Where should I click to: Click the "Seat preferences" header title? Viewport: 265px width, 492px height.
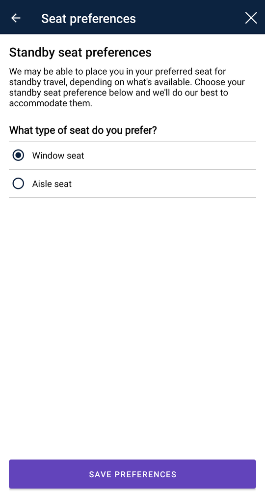point(88,19)
